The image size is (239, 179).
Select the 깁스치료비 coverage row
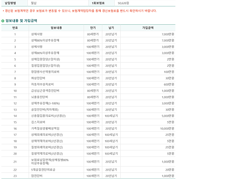(38, 122)
